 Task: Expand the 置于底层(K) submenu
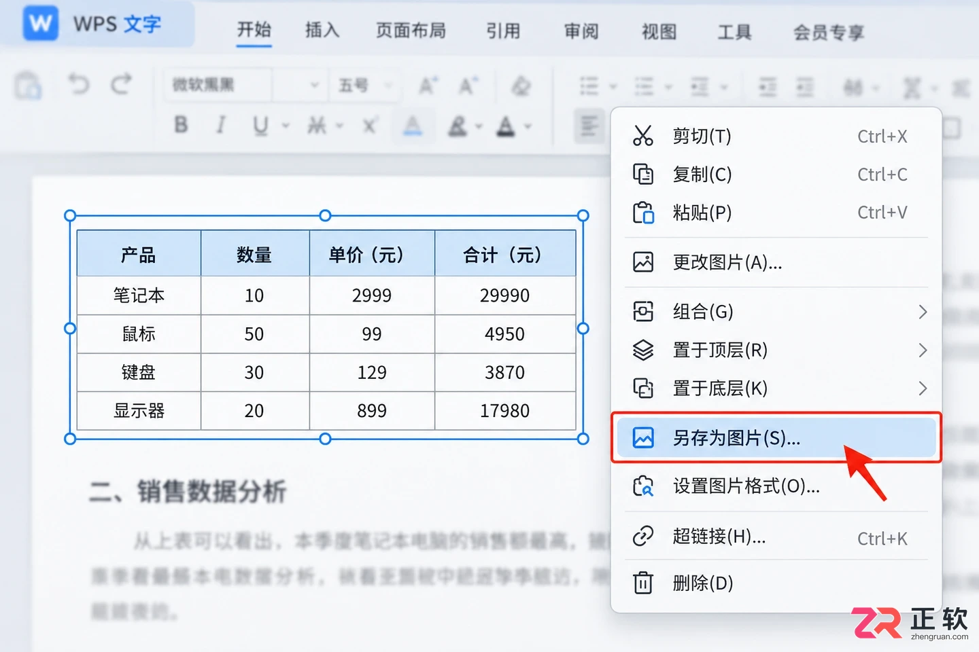(923, 388)
